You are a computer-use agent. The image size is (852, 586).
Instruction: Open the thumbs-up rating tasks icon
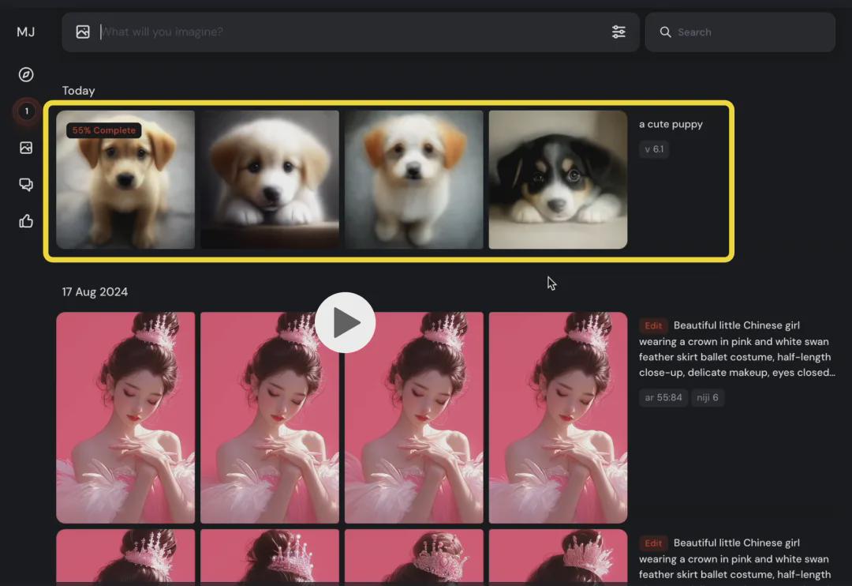pos(26,221)
